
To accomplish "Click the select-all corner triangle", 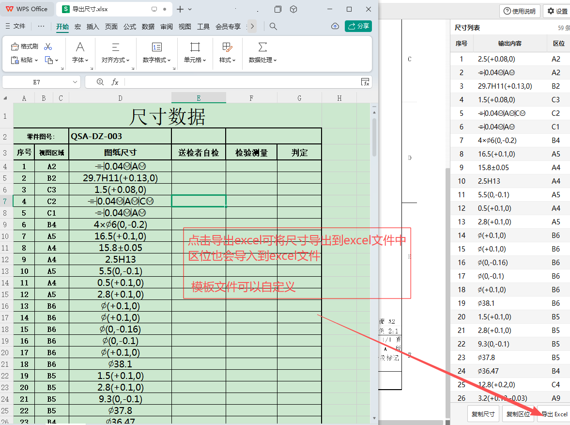I will [5, 98].
